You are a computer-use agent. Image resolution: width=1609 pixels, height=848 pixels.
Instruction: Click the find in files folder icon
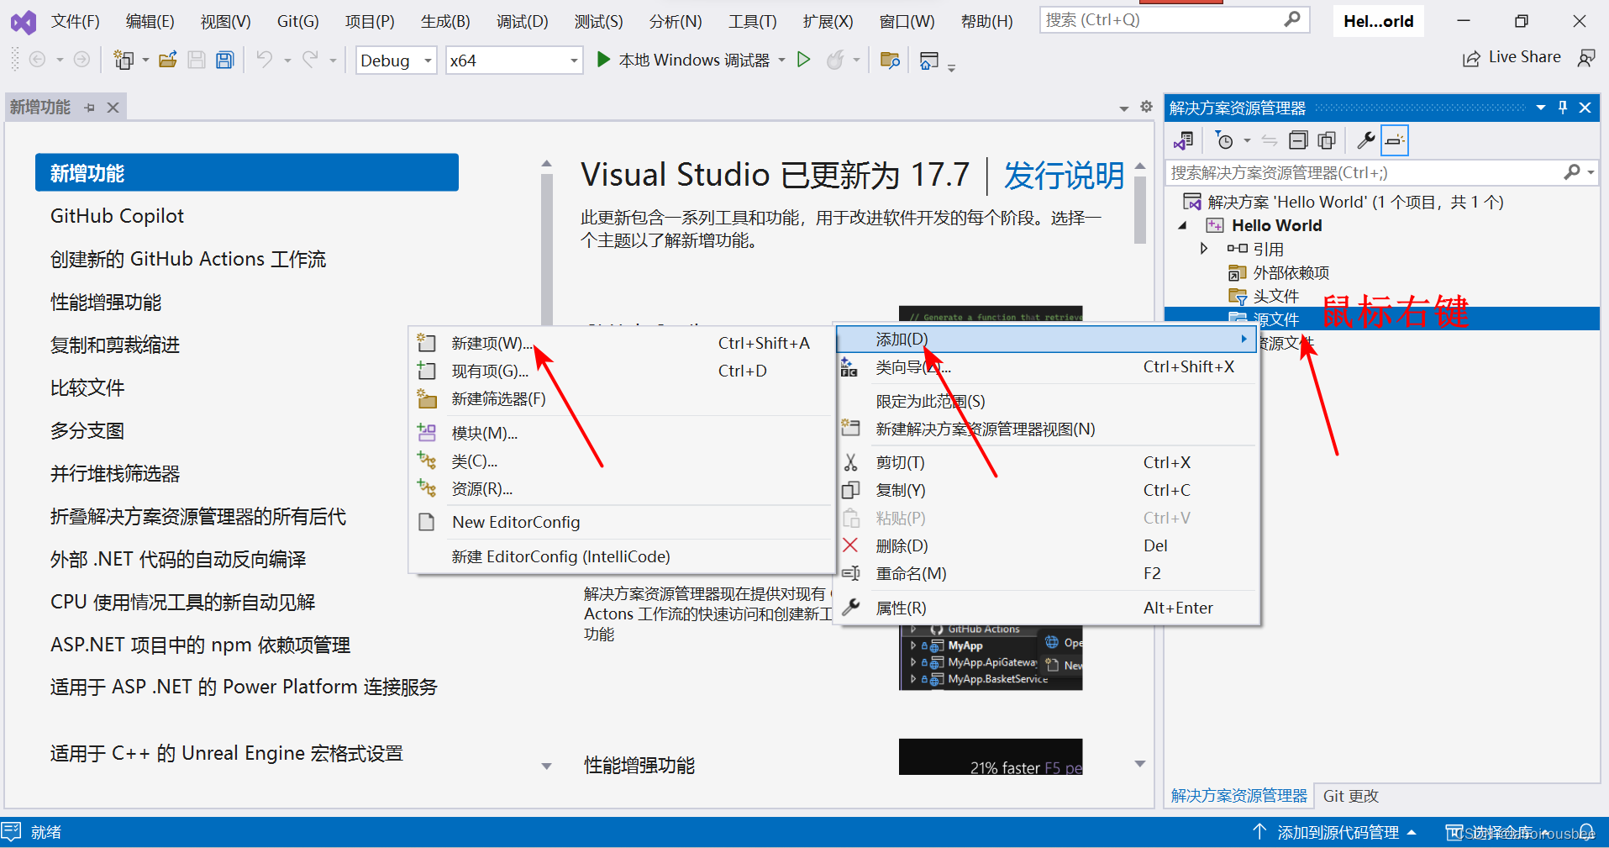point(890,60)
